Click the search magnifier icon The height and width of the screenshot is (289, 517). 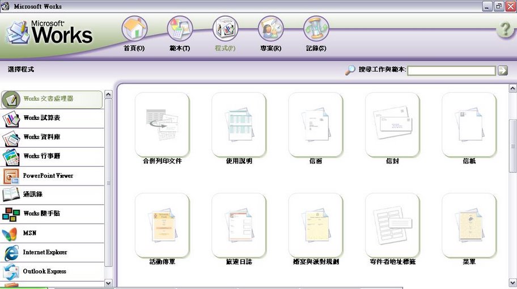(350, 70)
